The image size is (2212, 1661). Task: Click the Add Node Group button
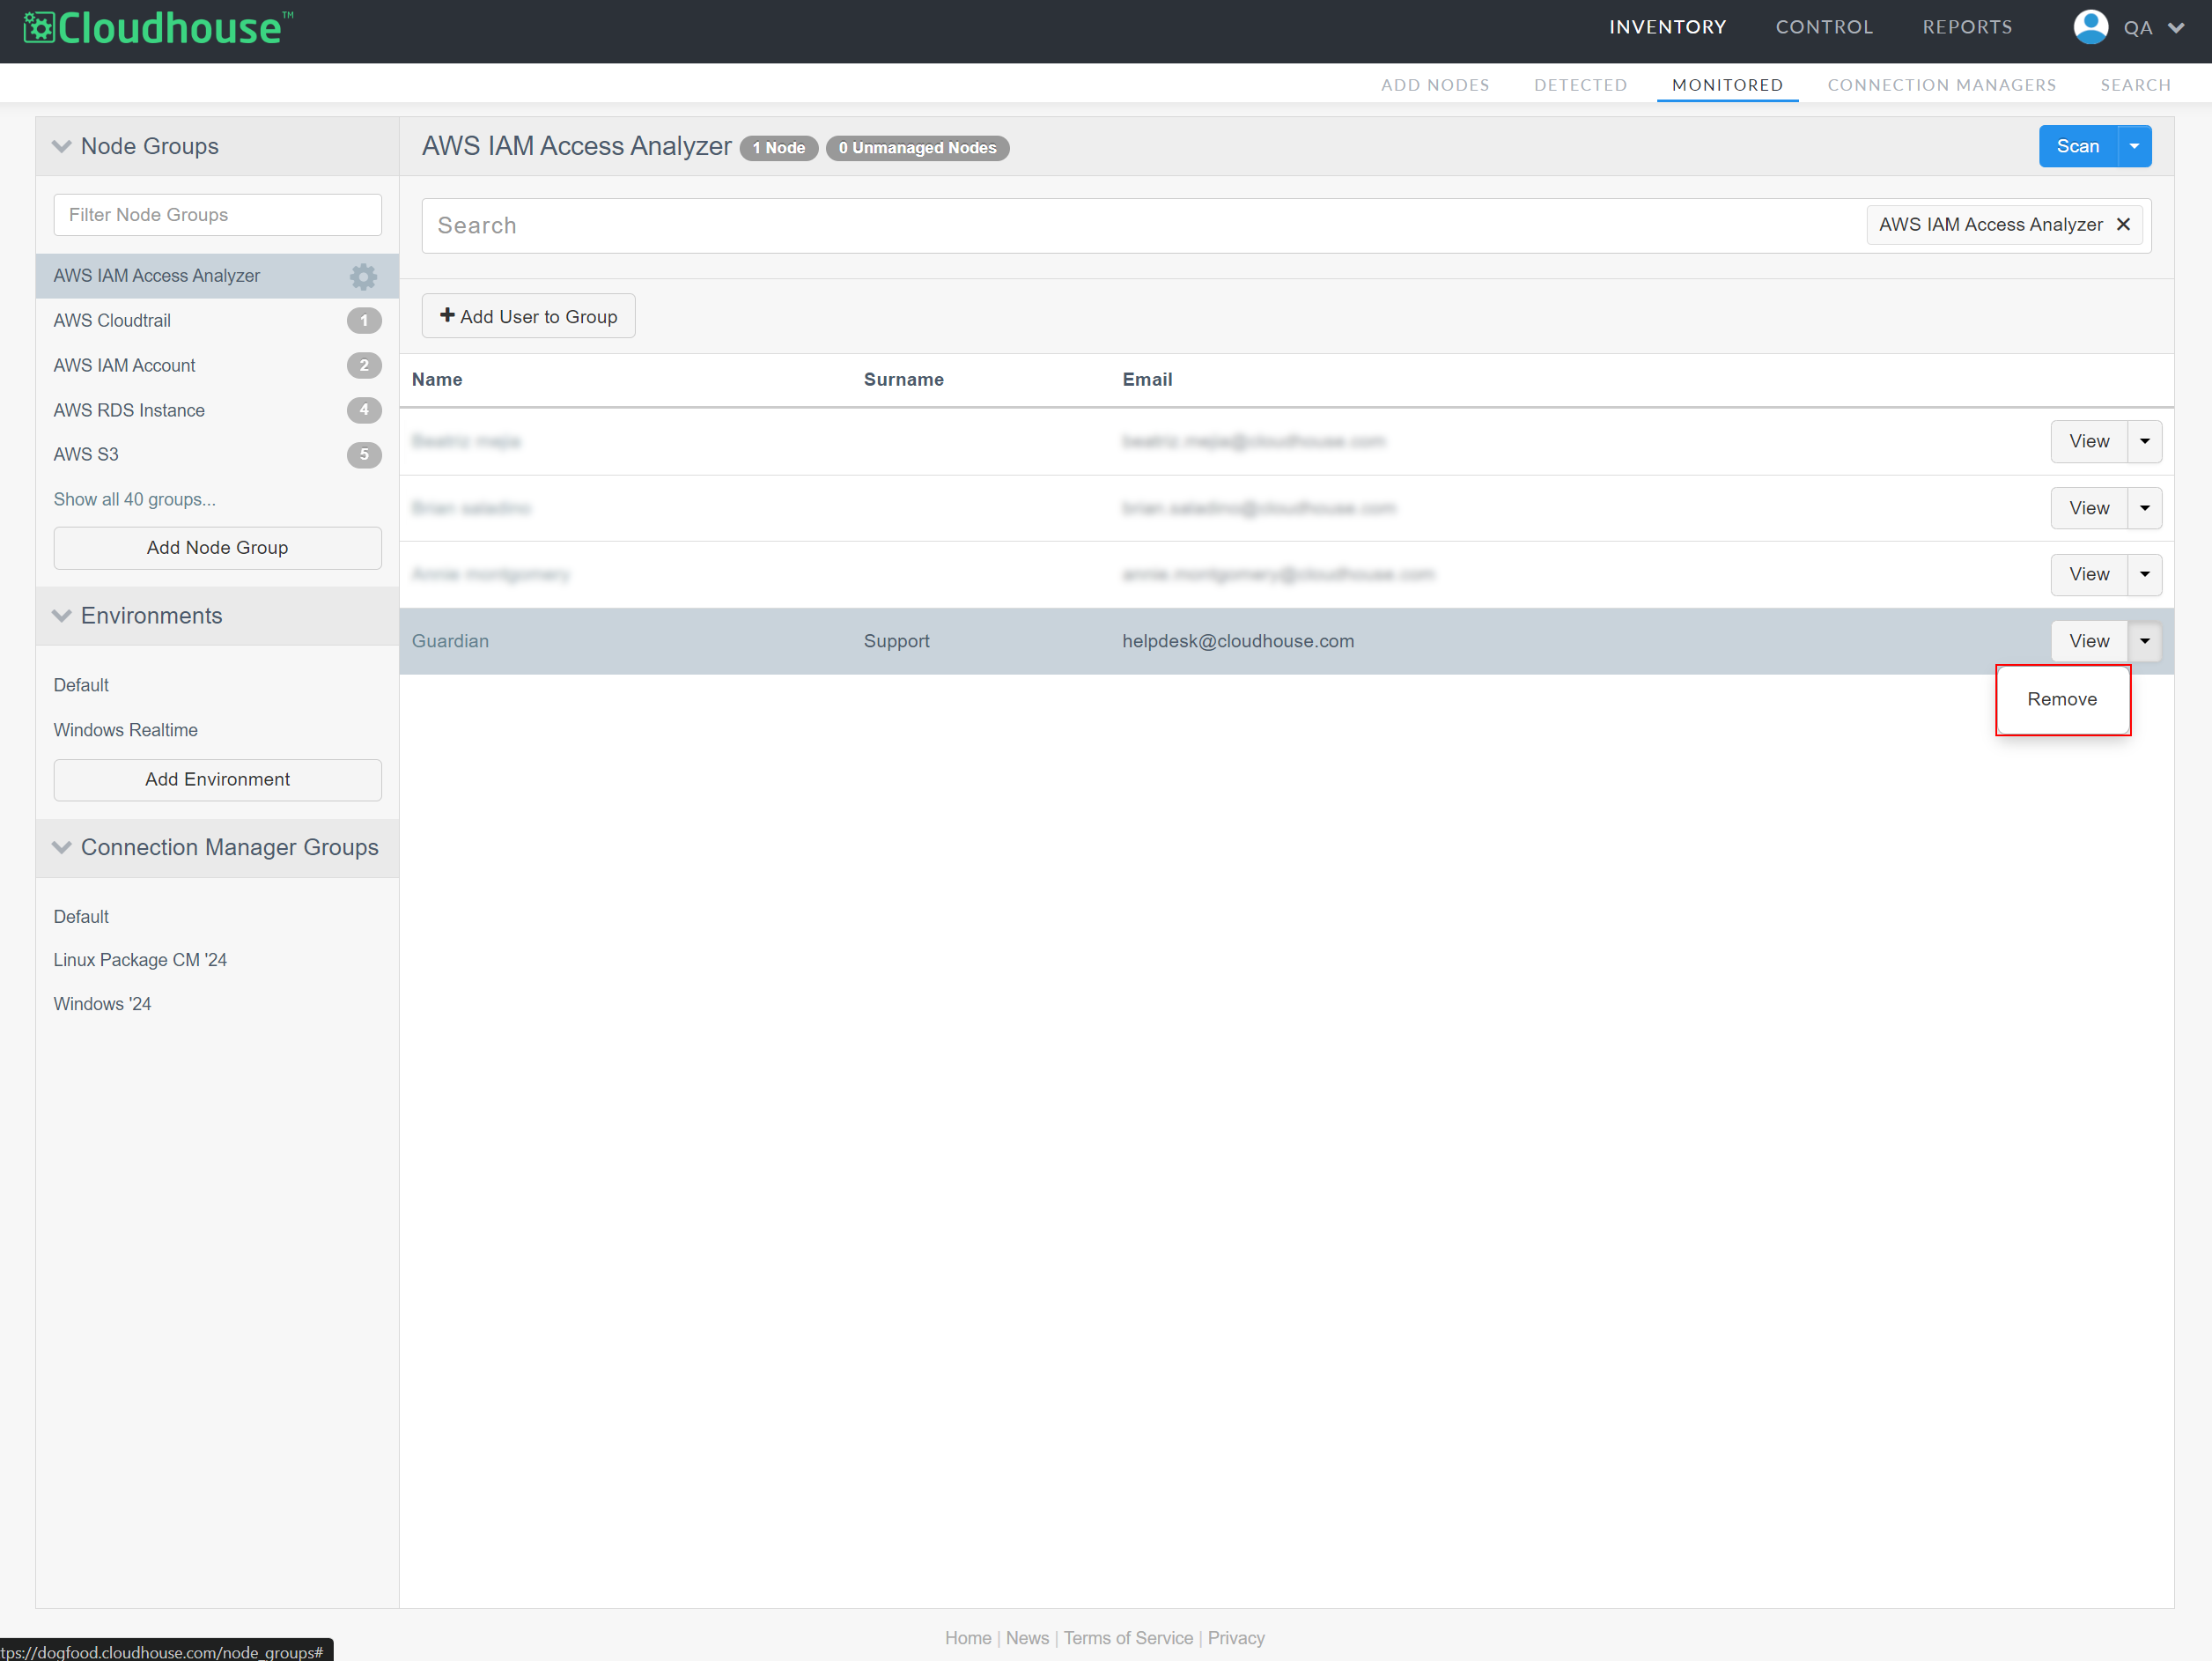(217, 548)
